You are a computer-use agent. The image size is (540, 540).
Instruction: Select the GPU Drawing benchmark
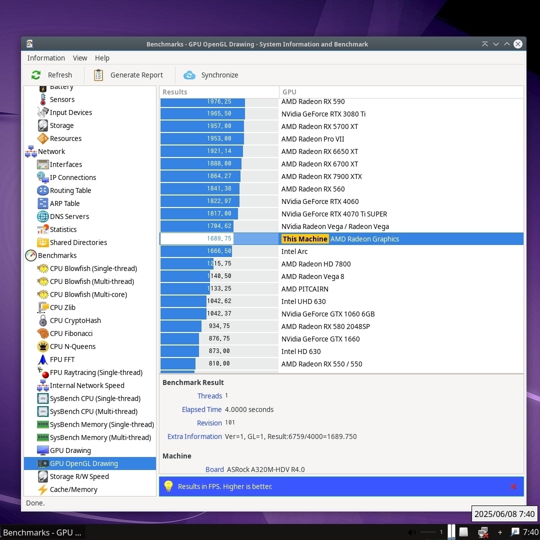(x=70, y=450)
